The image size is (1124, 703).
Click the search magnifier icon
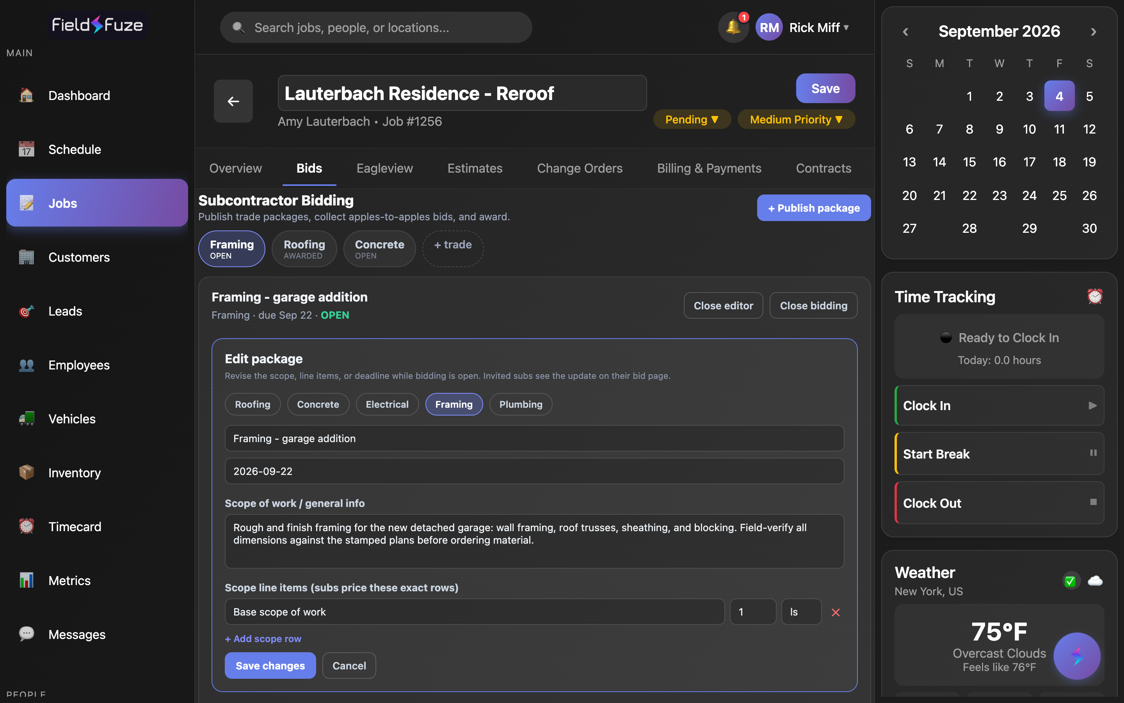238,28
